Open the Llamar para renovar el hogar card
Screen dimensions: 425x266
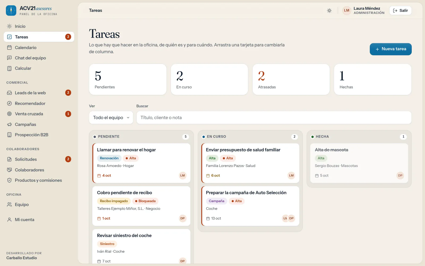[x=141, y=163]
